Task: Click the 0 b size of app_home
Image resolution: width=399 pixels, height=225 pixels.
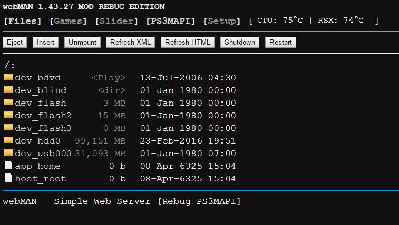Action: click(x=118, y=166)
